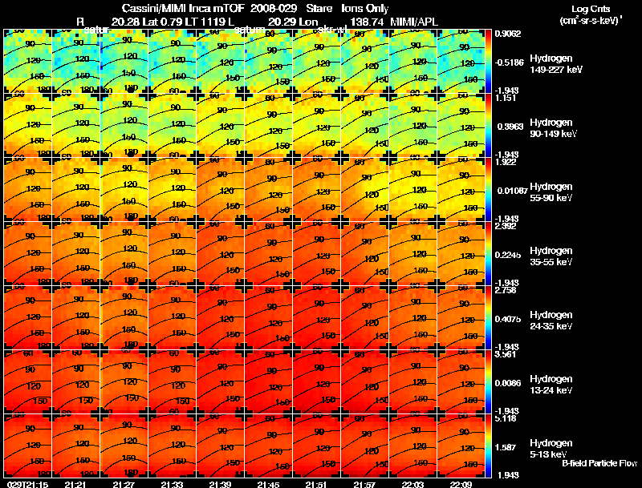Image resolution: width=642 pixels, height=488 pixels.
Task: Select the 21:15 panel in the 13-24 keV row
Action: (28, 381)
